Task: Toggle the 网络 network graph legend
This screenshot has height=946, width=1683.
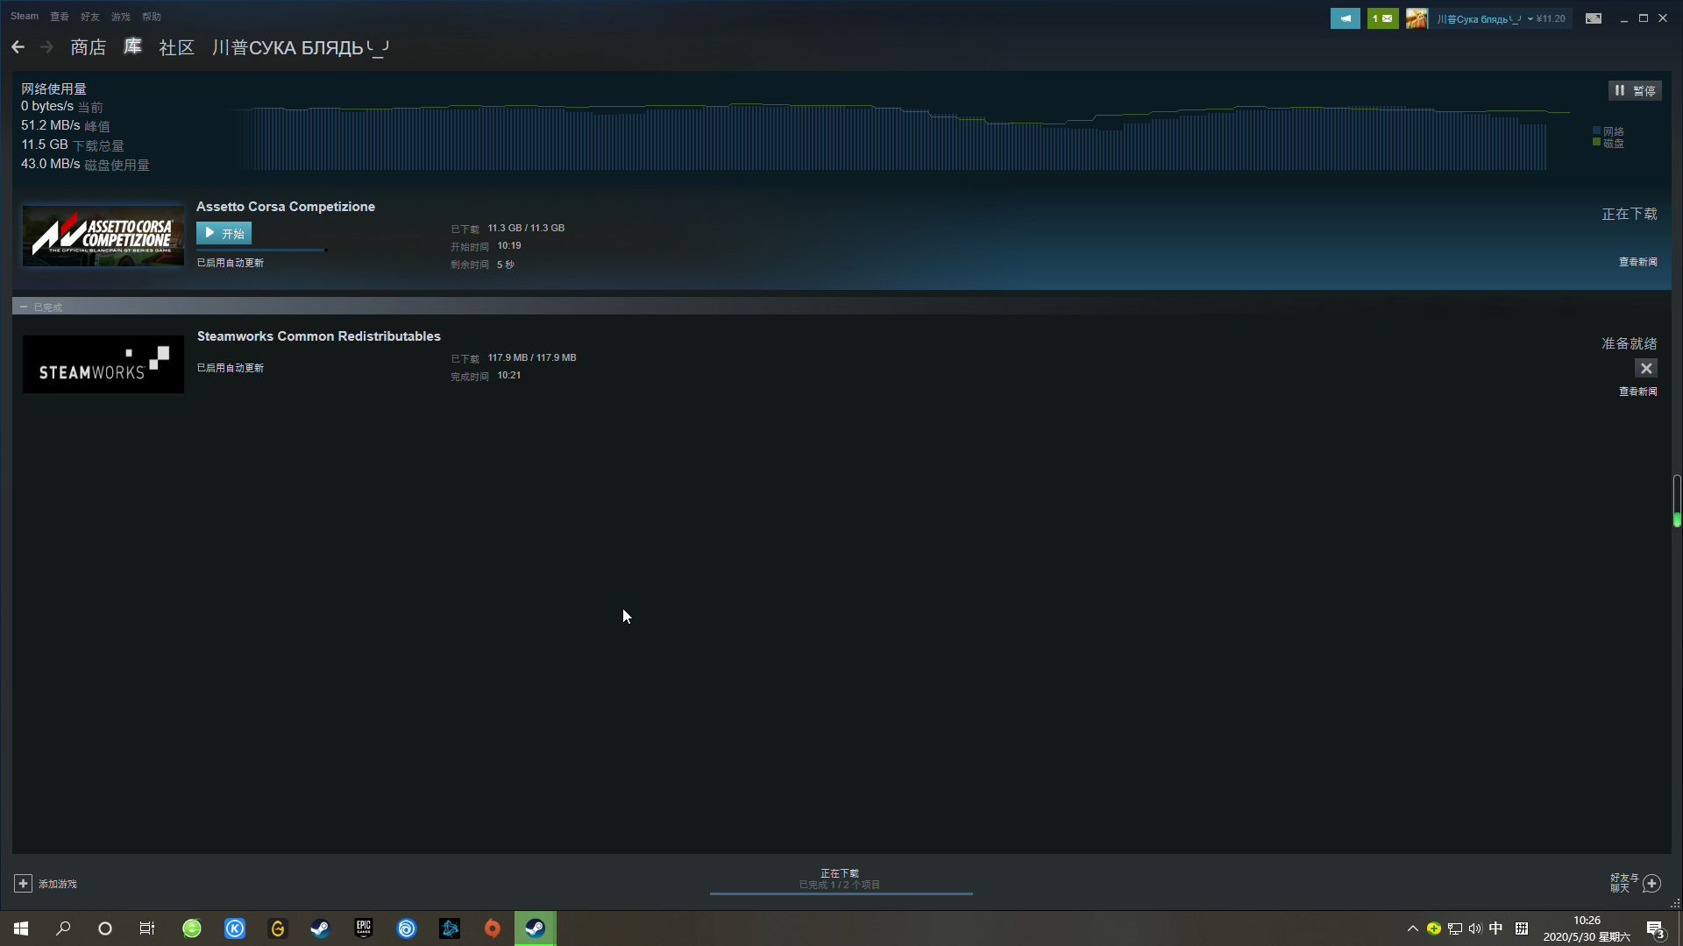Action: (x=1608, y=131)
